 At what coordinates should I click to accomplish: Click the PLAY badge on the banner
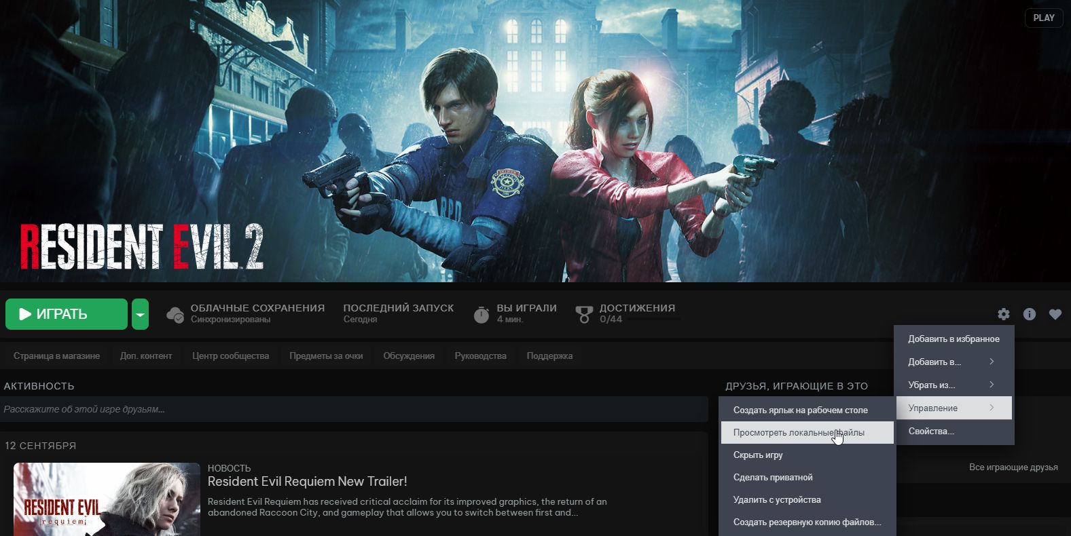coord(1044,18)
